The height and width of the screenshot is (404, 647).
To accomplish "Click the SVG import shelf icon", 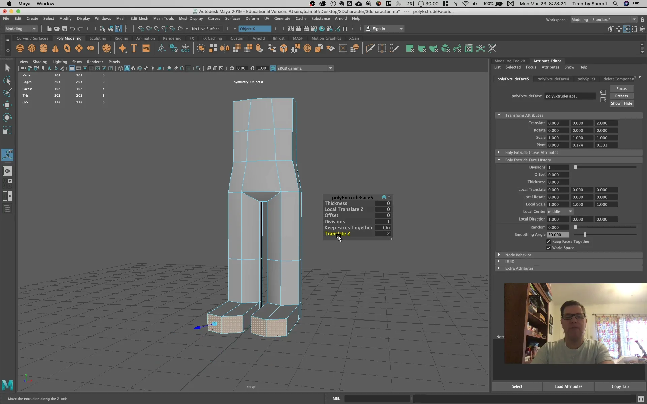I will click(146, 48).
